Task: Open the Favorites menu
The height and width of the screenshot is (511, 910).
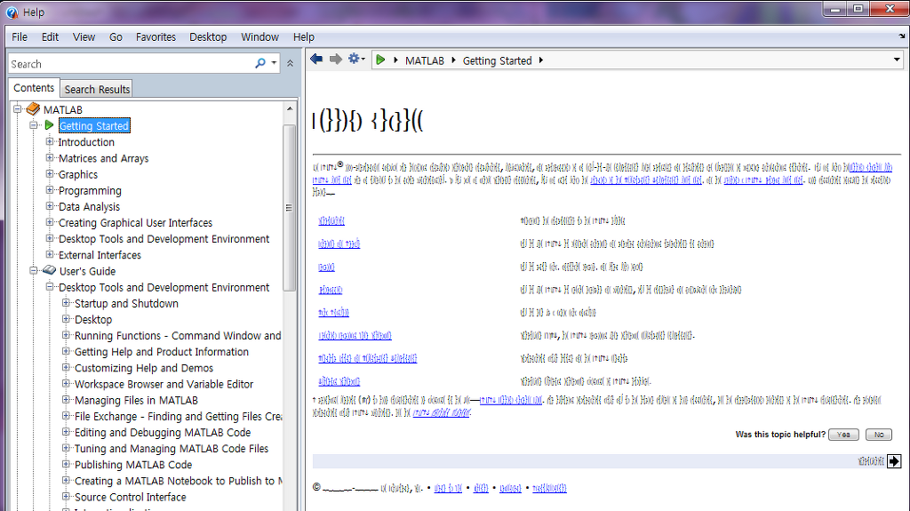Action: click(x=156, y=36)
